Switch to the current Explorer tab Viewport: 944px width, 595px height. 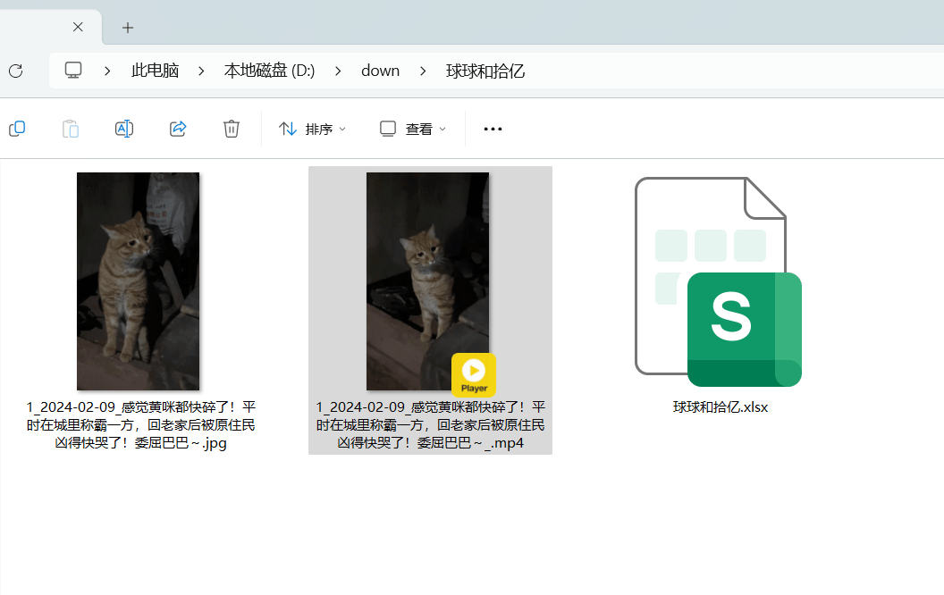coord(40,27)
